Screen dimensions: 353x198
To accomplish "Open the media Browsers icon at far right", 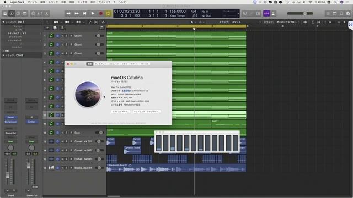I will point(348,13).
